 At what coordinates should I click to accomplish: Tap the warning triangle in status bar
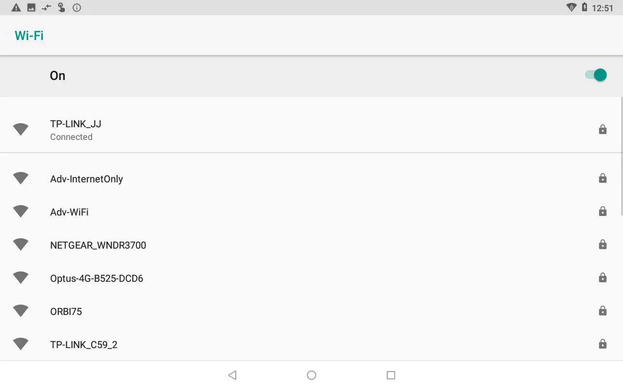[x=16, y=7]
